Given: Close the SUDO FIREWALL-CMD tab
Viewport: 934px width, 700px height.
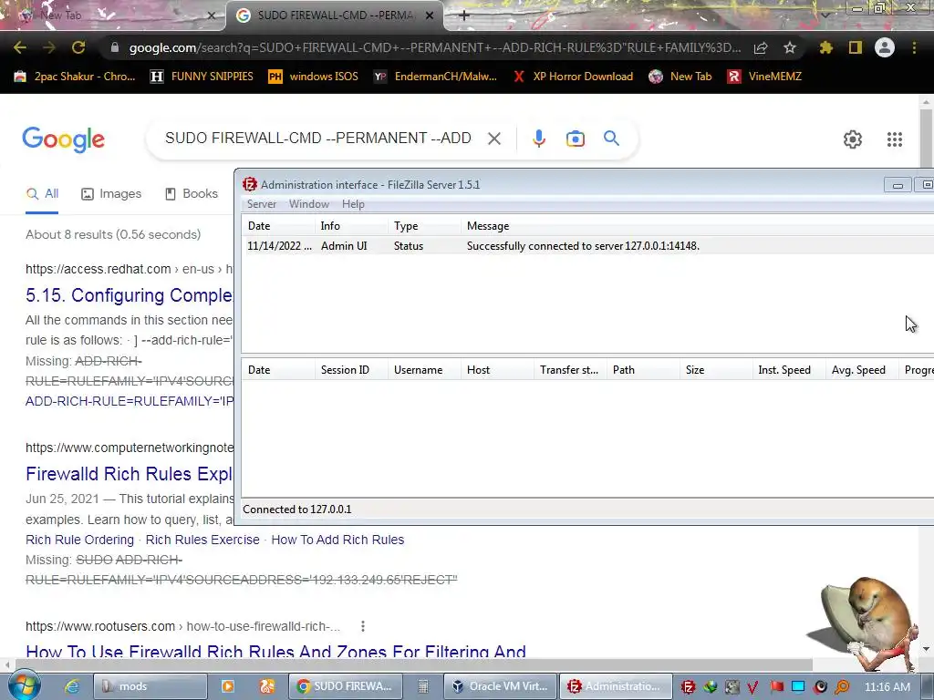Looking at the screenshot, I should coord(430,15).
